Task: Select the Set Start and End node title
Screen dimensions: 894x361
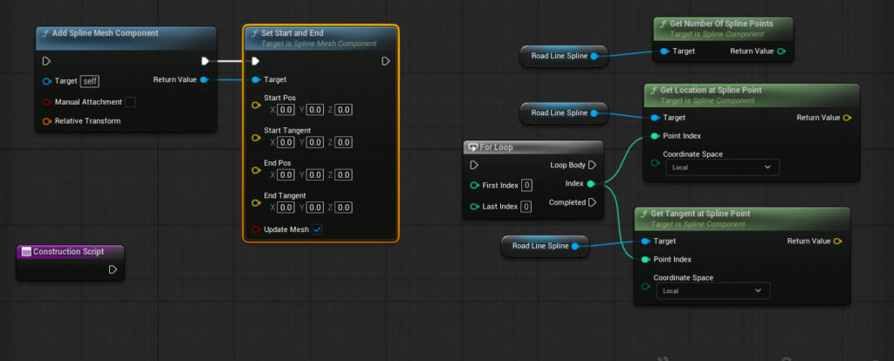Action: (x=297, y=33)
